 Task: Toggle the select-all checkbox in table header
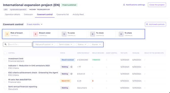[x=5, y=53]
